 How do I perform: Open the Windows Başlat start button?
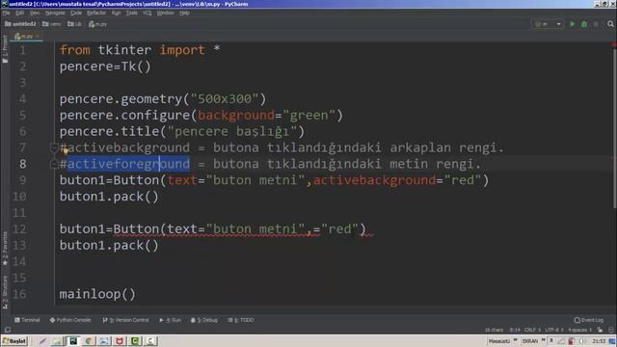point(14,340)
